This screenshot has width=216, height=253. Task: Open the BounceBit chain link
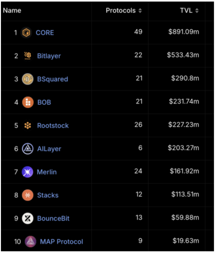pyautogui.click(x=53, y=218)
